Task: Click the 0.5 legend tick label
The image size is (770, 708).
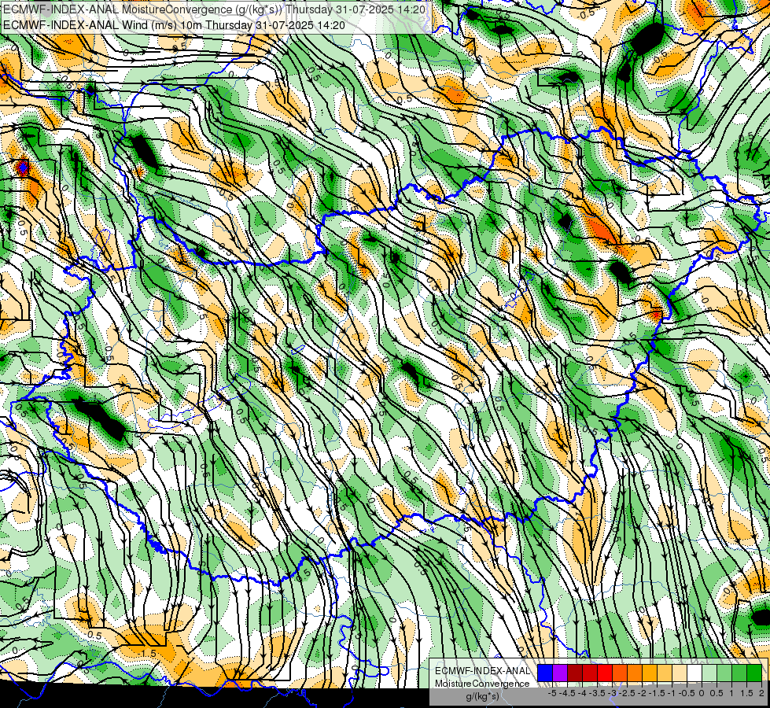Action: click(717, 693)
